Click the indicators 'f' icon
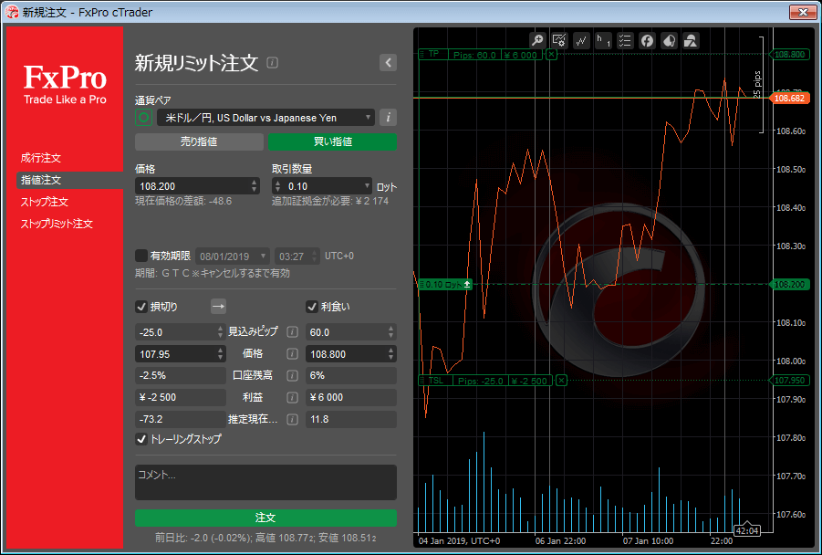Screen dimensions: 822x555 647,40
